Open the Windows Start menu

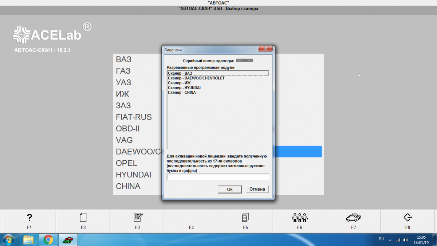pos(8,240)
